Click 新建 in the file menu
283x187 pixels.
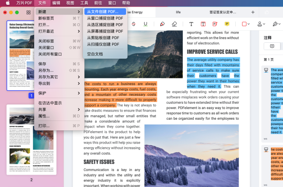point(59,12)
